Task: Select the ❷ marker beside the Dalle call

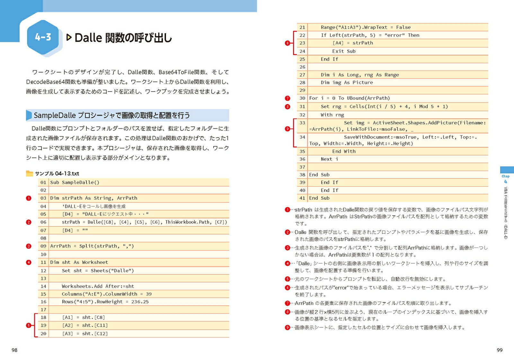Action: coord(29,222)
